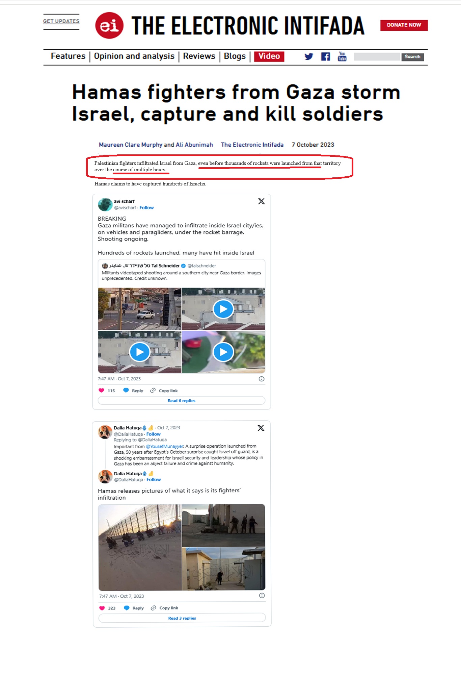Open the YouTube icon in navigation bar
Screen dimensions: 461x677
pos(342,56)
